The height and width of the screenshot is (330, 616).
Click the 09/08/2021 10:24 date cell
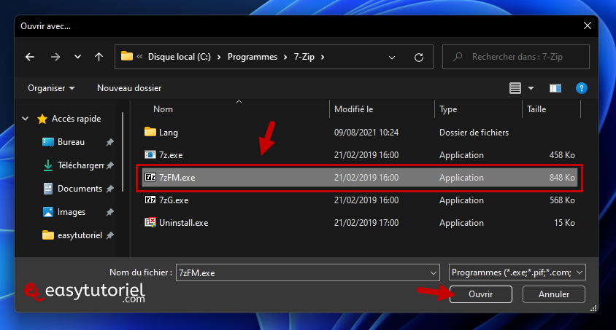366,133
